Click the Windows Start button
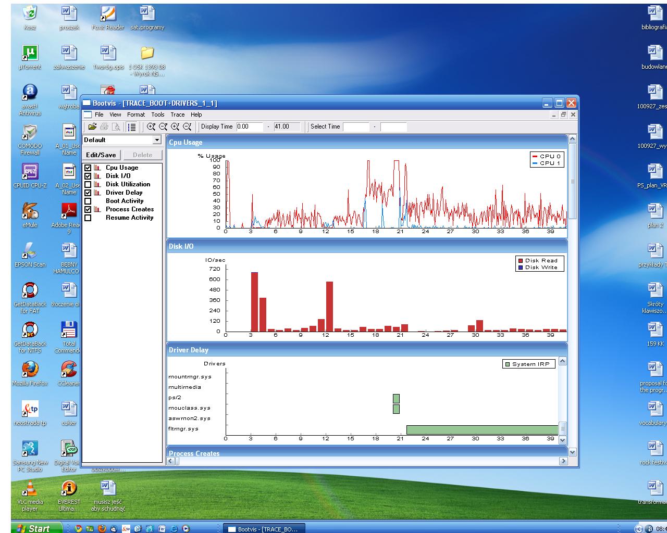 tap(36, 528)
